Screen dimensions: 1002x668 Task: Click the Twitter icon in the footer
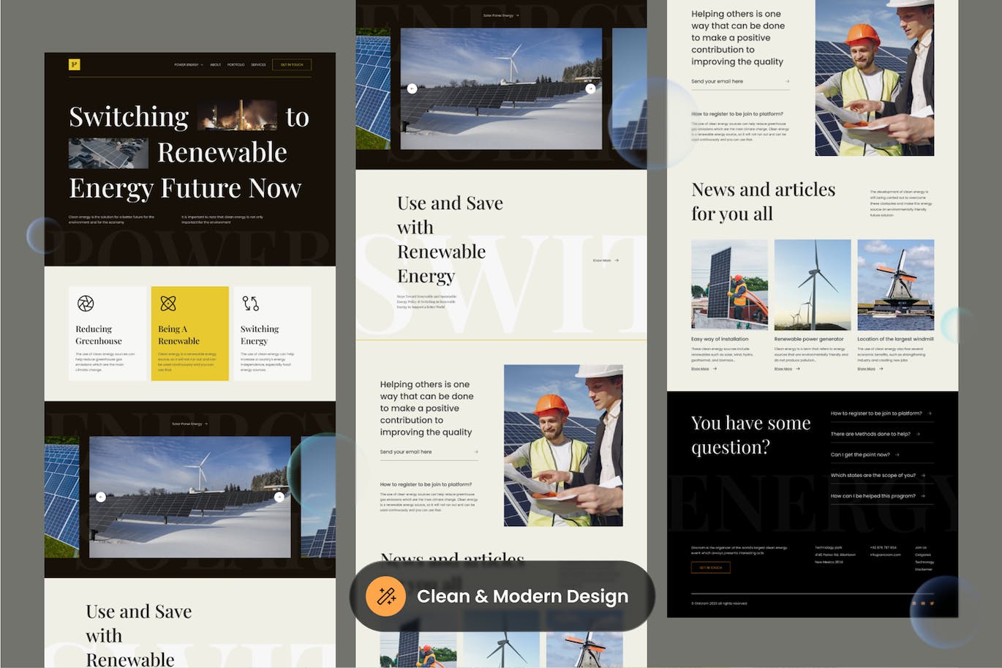(x=932, y=604)
